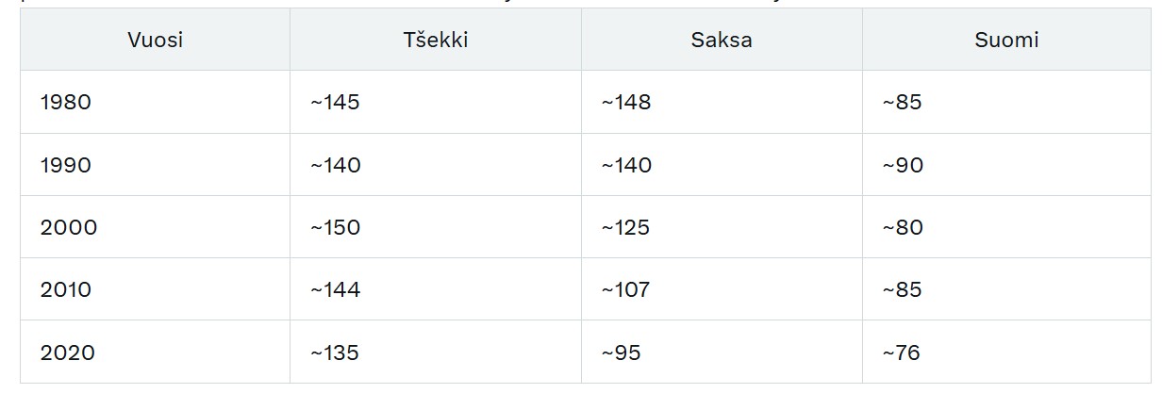Select the 2010 year cell

click(x=66, y=289)
